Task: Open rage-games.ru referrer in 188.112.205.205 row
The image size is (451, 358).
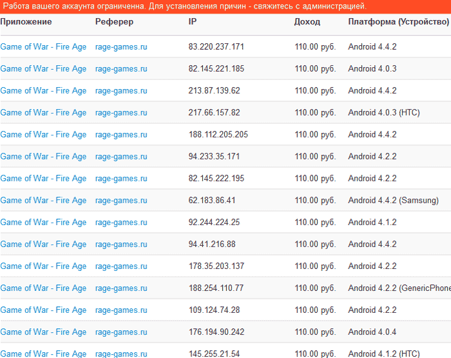Action: pos(121,135)
